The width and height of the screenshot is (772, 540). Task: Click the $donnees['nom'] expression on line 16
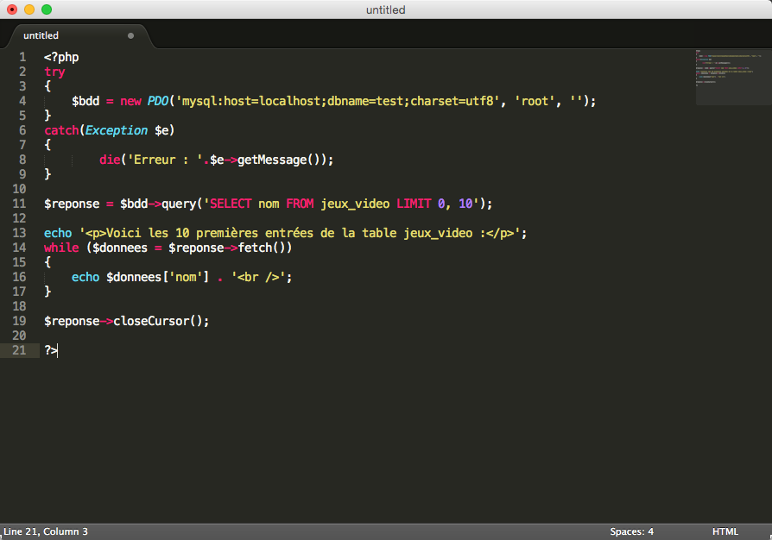[x=157, y=277]
